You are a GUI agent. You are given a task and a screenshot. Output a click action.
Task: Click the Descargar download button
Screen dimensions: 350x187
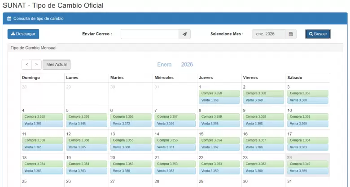23,34
